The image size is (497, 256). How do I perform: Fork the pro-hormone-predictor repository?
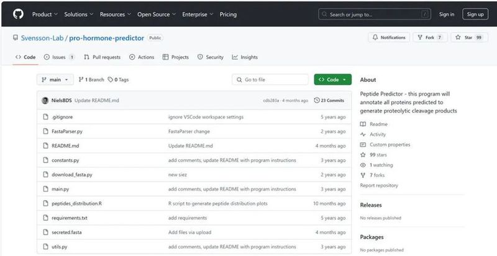pyautogui.click(x=430, y=38)
